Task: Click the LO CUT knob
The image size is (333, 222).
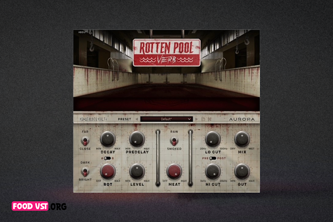Action: (213, 139)
